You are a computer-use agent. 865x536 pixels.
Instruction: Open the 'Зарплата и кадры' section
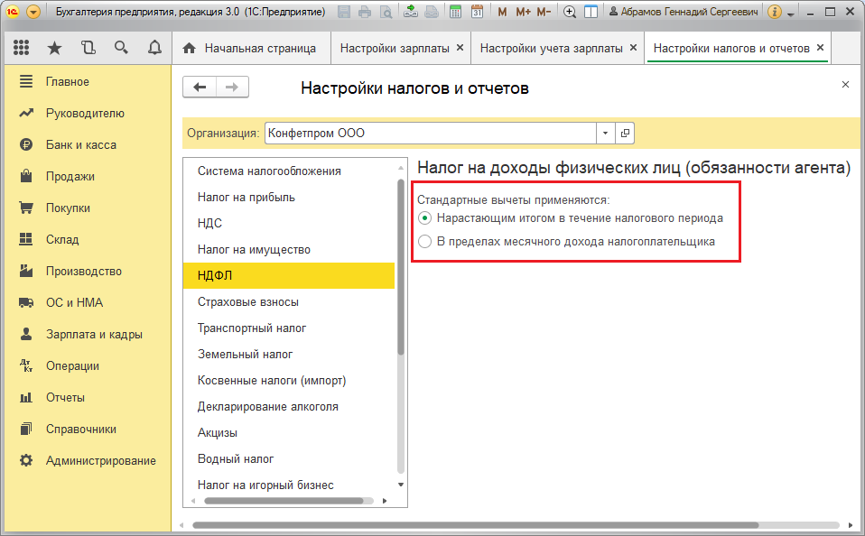click(94, 334)
